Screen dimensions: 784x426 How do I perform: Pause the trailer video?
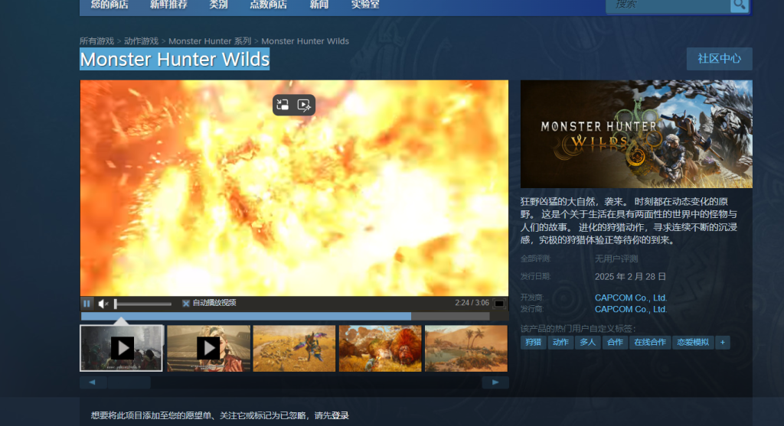point(87,303)
